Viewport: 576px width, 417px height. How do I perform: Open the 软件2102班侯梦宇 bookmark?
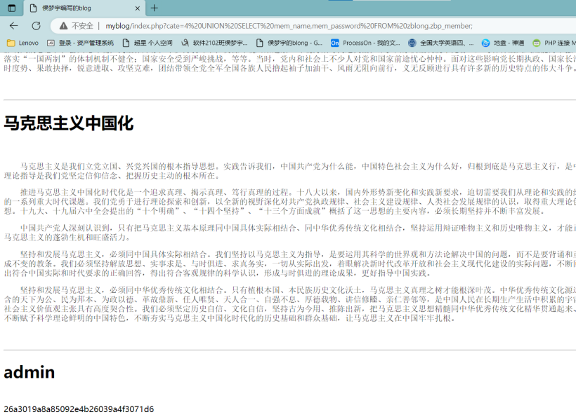[214, 43]
